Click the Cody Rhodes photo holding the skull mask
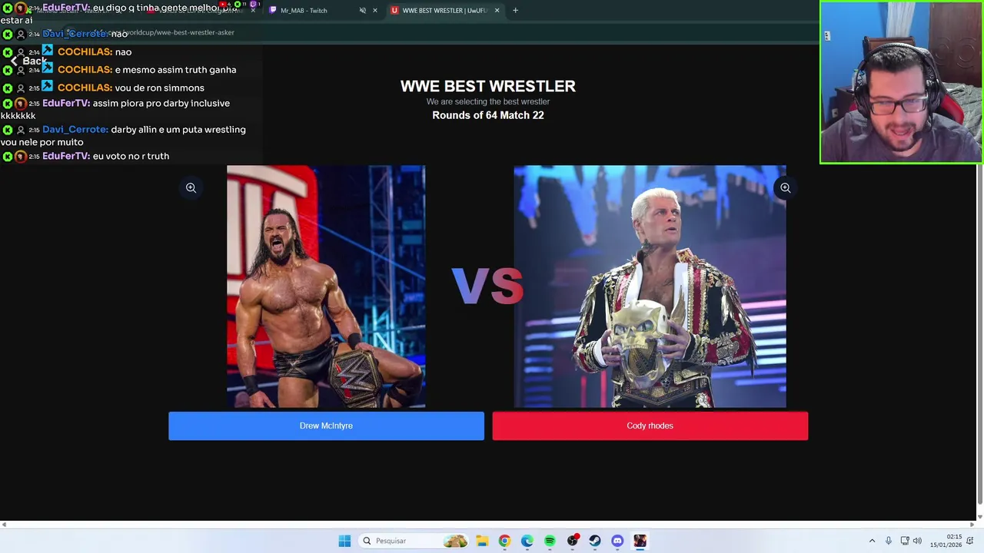This screenshot has width=984, height=553. point(650,286)
